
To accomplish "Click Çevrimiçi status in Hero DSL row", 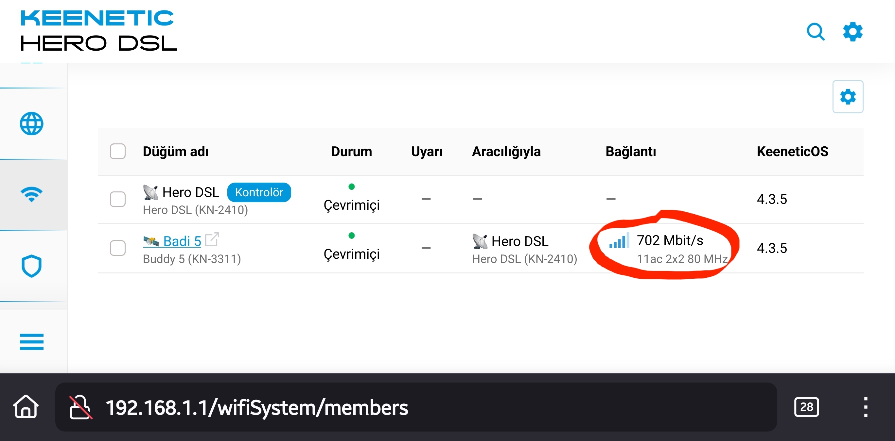I will [351, 205].
